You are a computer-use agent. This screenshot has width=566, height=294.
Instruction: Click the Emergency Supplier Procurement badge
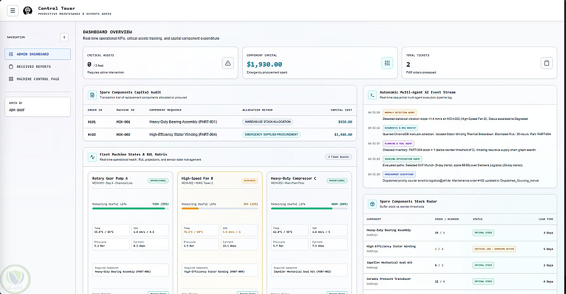pos(272,135)
